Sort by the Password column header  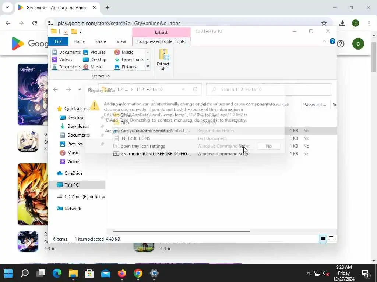pos(315,105)
